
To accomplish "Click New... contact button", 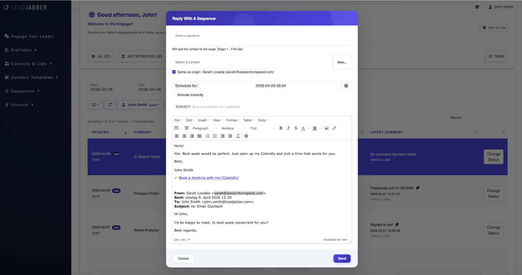I will (342, 62).
